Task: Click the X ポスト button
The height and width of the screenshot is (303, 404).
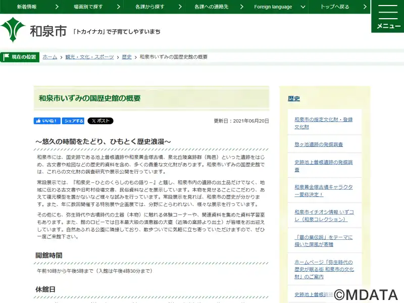Action: click(100, 121)
